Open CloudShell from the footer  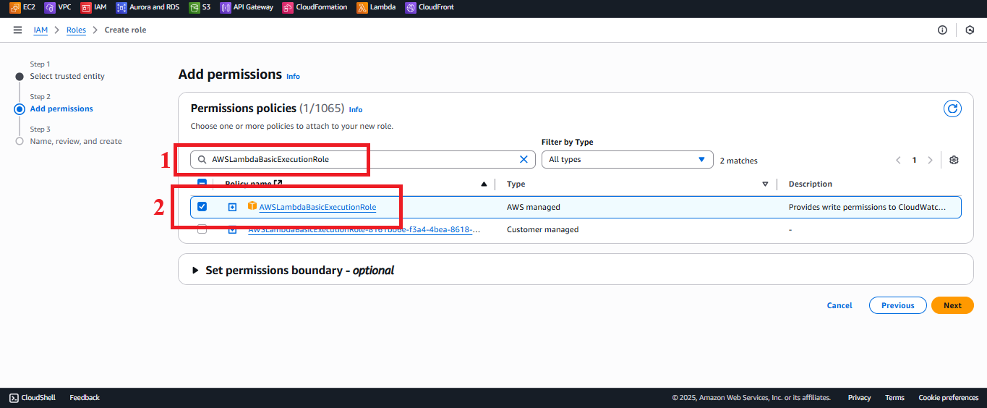click(x=33, y=397)
